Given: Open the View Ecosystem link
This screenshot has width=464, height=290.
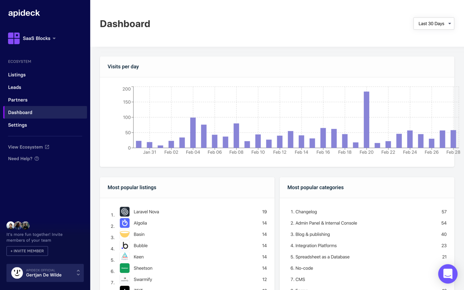Looking at the screenshot, I should coord(25,147).
